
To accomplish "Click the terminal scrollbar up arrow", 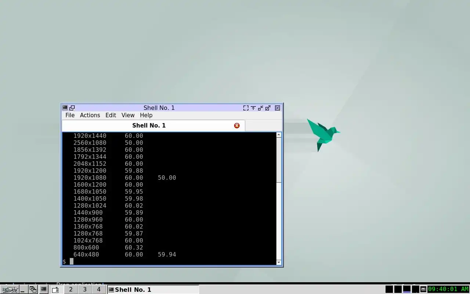I will point(279,135).
